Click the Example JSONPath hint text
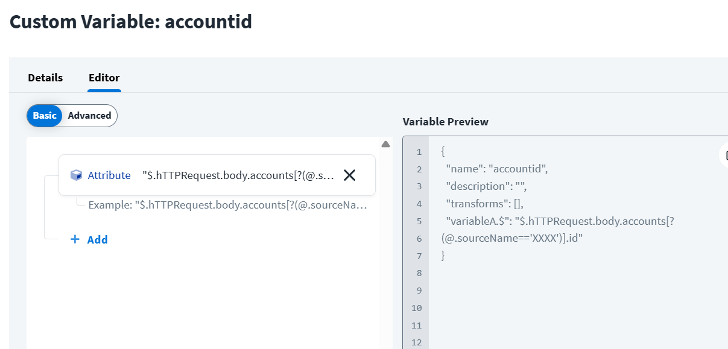 click(x=227, y=205)
